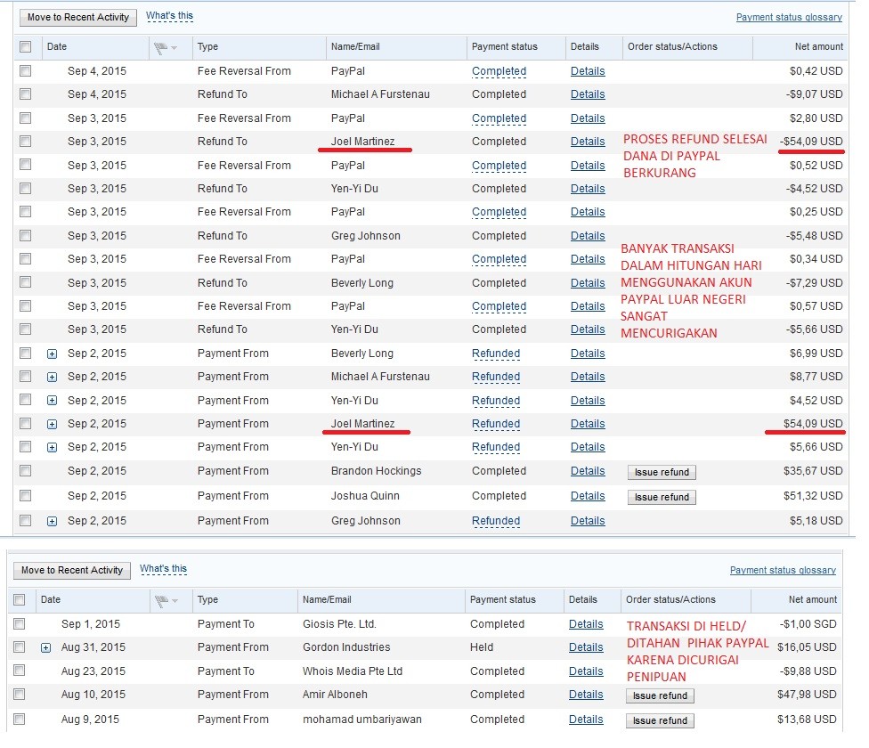This screenshot has width=869, height=748.
Task: Click the flag icon in top table header
Action: 161,46
